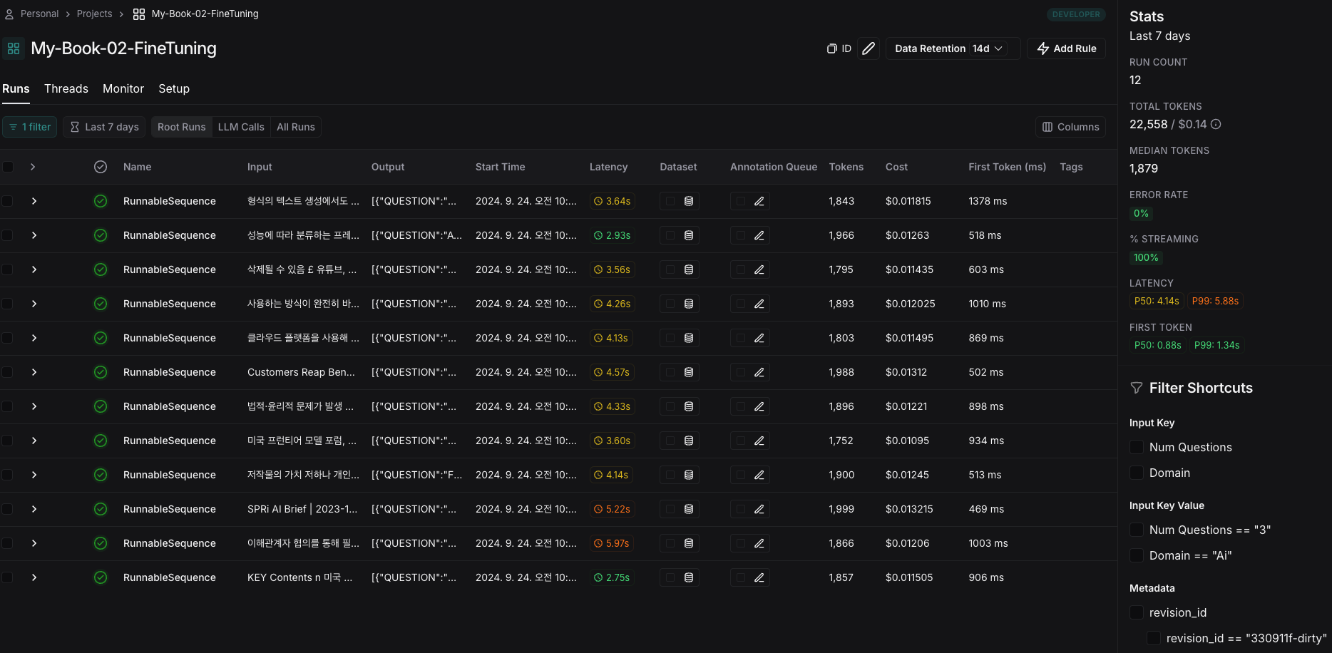Click the Columns button
The height and width of the screenshot is (653, 1332).
[x=1070, y=127]
